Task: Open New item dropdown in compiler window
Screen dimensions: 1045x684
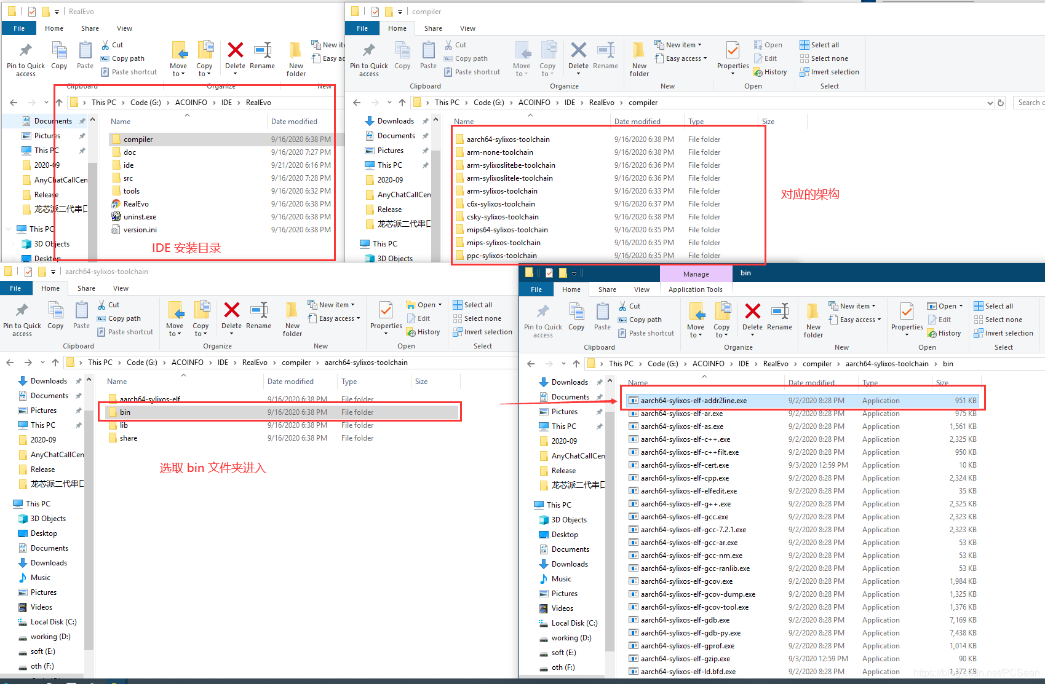Action: [x=678, y=45]
